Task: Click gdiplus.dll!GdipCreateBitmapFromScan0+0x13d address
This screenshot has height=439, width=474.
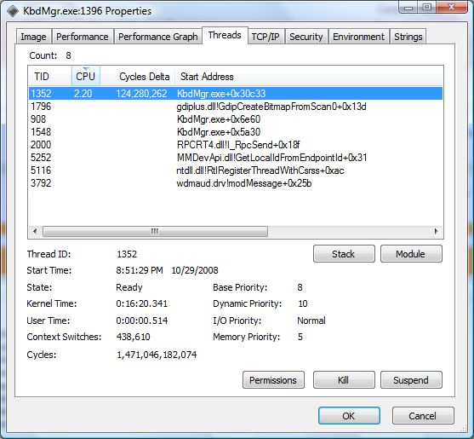Action: click(x=271, y=107)
